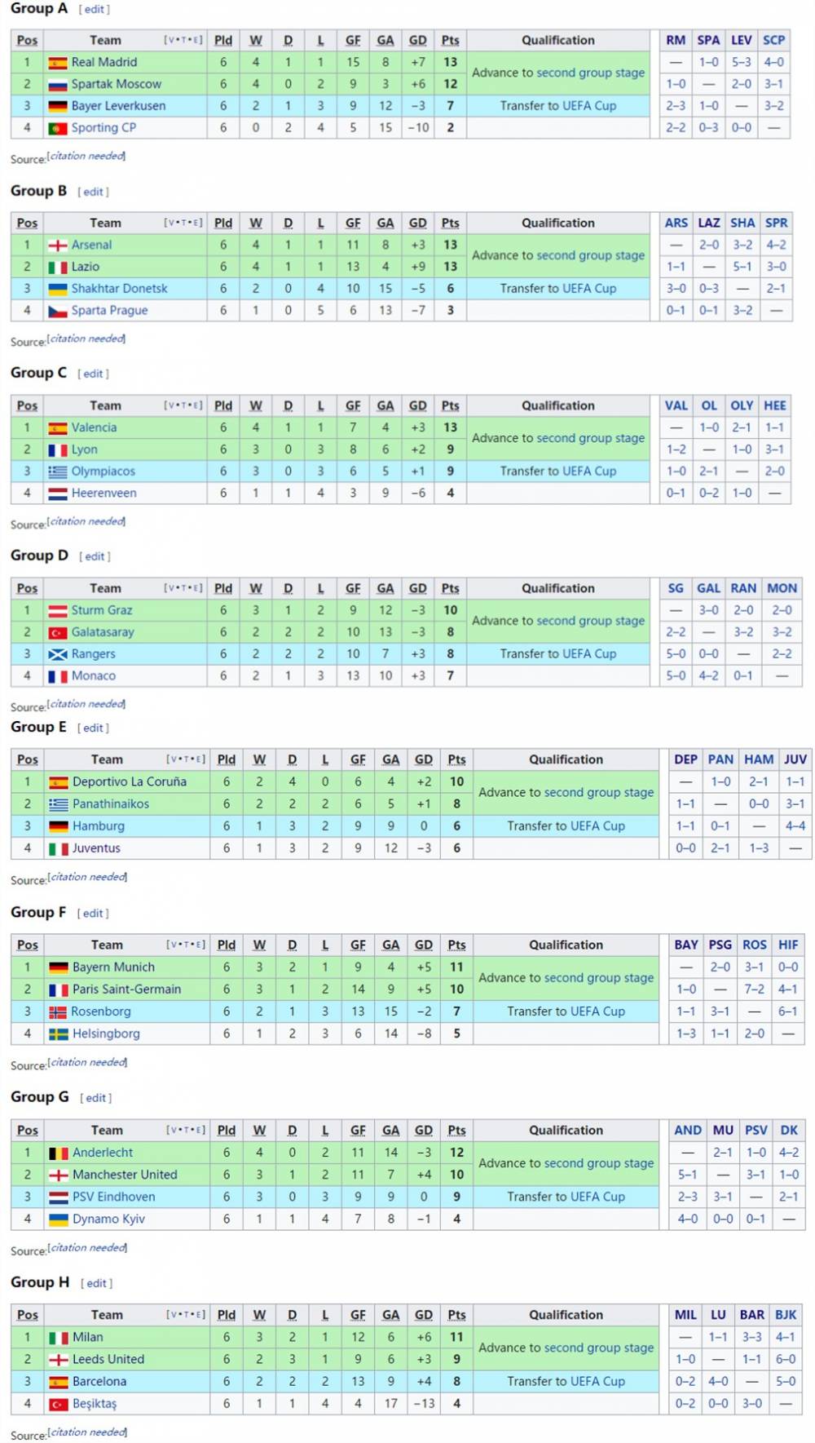
Task: Click the Greek flag beside Olympiacos
Action: [x=57, y=472]
